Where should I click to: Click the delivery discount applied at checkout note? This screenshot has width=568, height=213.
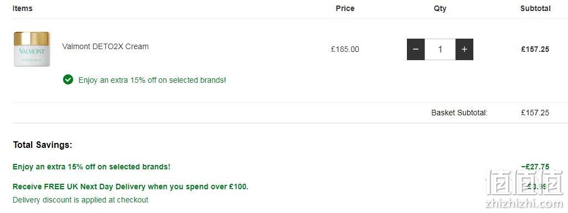click(x=80, y=200)
